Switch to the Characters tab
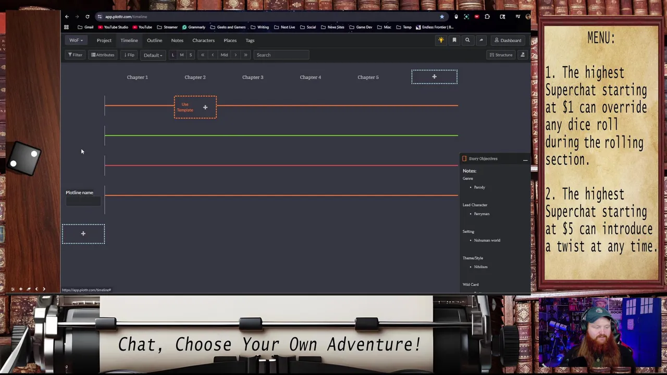The height and width of the screenshot is (375, 667). coord(203,40)
